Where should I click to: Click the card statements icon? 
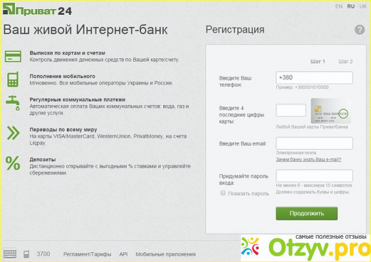click(13, 57)
